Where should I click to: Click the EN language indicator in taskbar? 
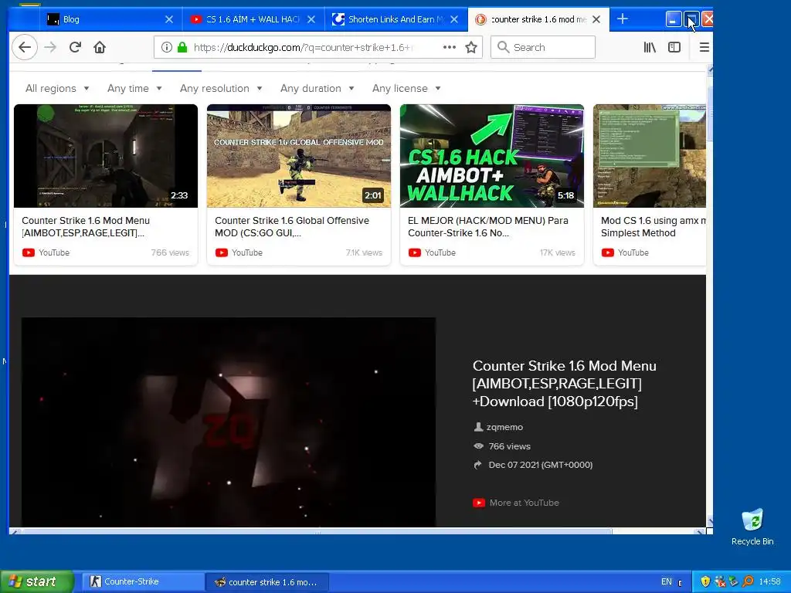[x=667, y=582]
